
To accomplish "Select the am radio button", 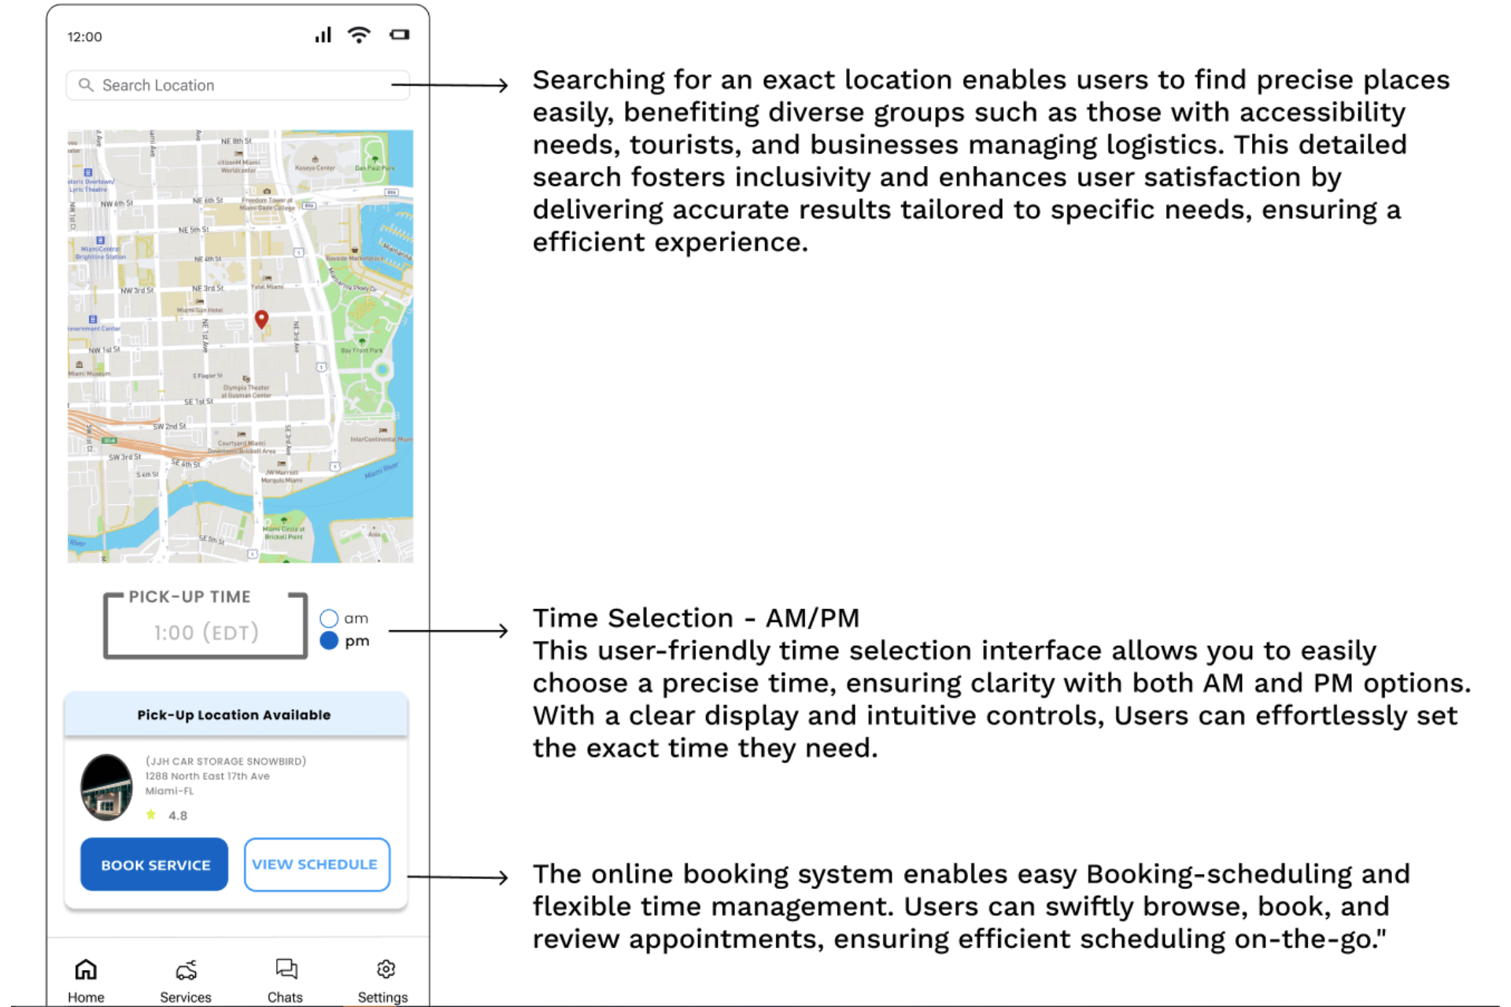I will pyautogui.click(x=329, y=618).
